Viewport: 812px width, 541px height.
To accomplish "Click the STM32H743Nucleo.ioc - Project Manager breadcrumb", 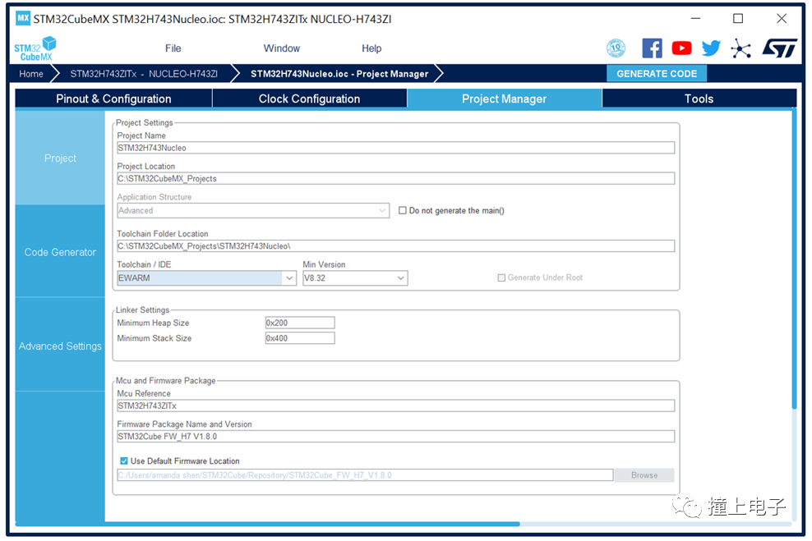I will pyautogui.click(x=339, y=73).
